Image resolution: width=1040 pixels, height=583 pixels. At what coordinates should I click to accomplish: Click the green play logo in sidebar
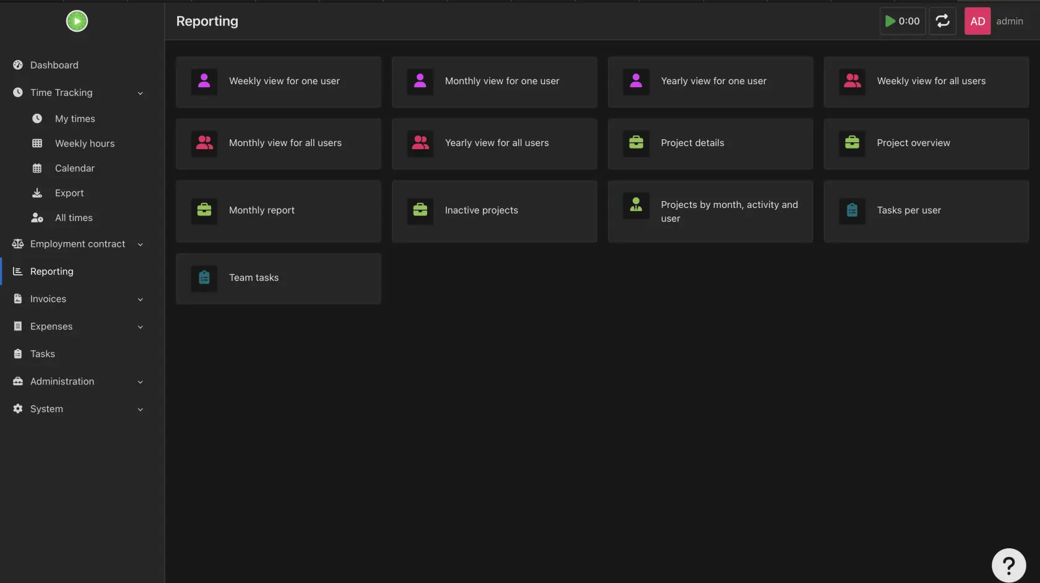pyautogui.click(x=77, y=21)
